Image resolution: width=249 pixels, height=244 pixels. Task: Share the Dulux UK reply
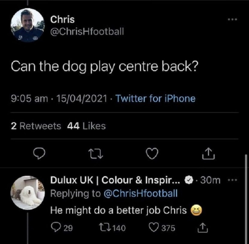click(x=201, y=228)
